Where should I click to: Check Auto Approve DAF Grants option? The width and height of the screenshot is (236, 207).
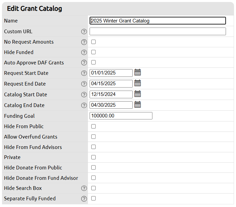pos(94,62)
